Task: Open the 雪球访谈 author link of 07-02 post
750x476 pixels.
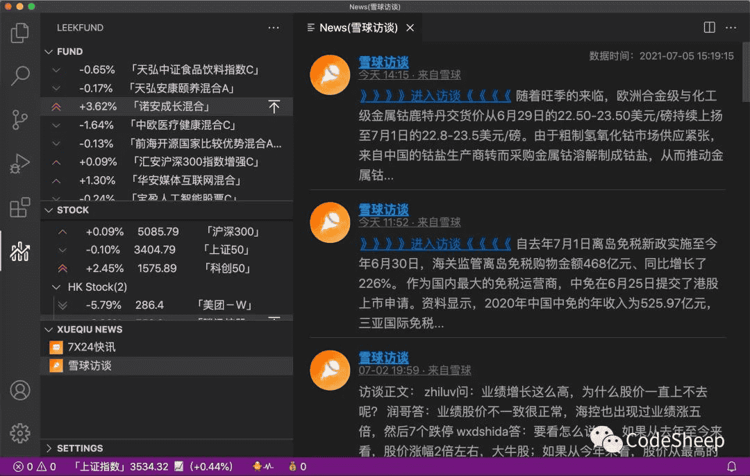Action: 383,357
